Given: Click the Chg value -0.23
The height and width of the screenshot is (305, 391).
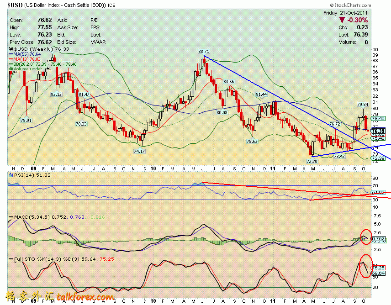Looking at the screenshot, I should tap(361, 27).
